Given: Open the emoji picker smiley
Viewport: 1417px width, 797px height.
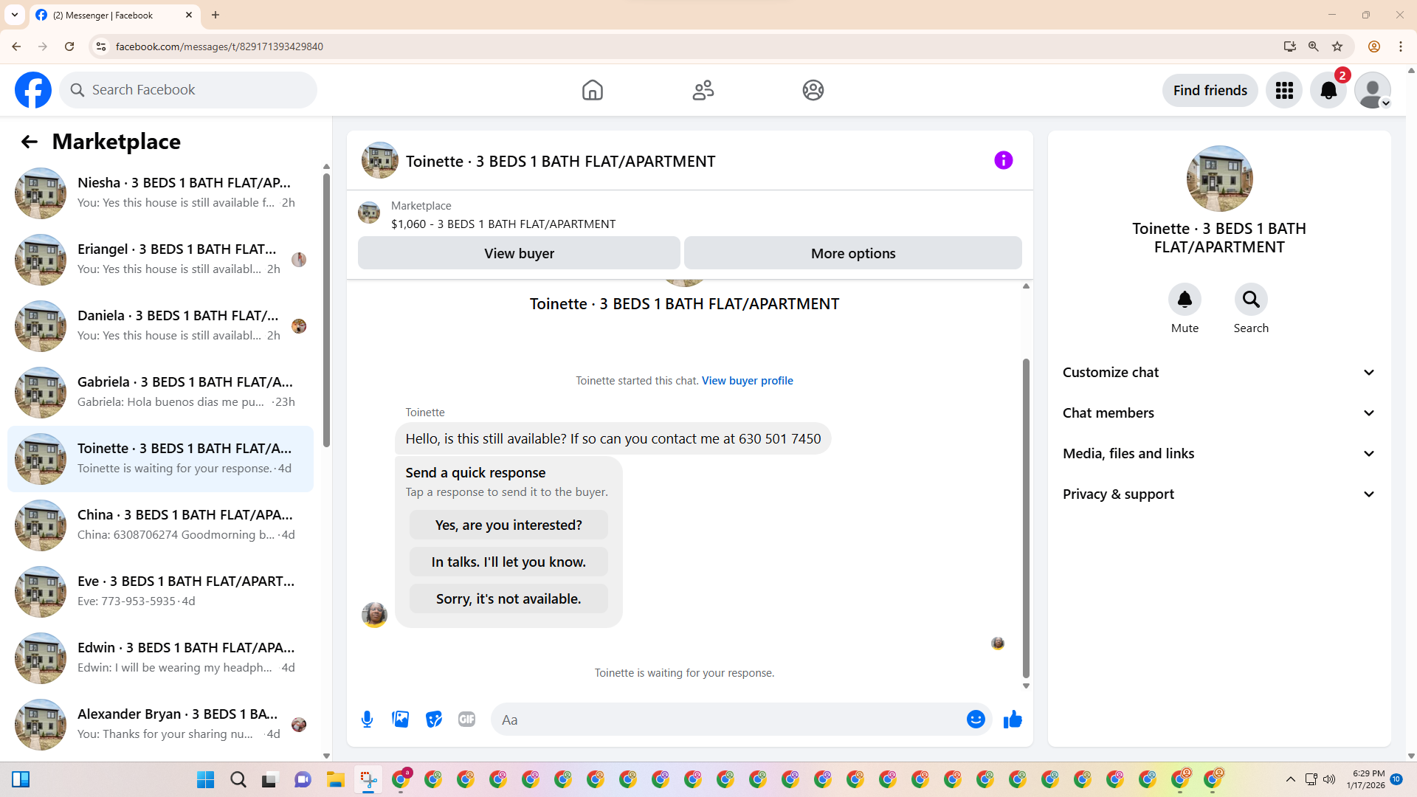Looking at the screenshot, I should point(976,720).
